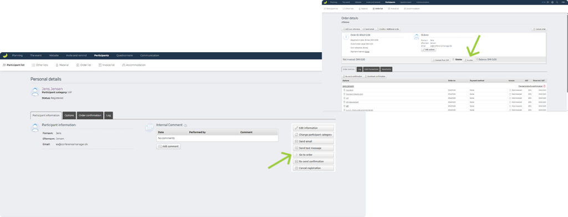The height and width of the screenshot is (217, 568).
Task: Open Accommodation in Personal details window
Action: tap(134, 65)
